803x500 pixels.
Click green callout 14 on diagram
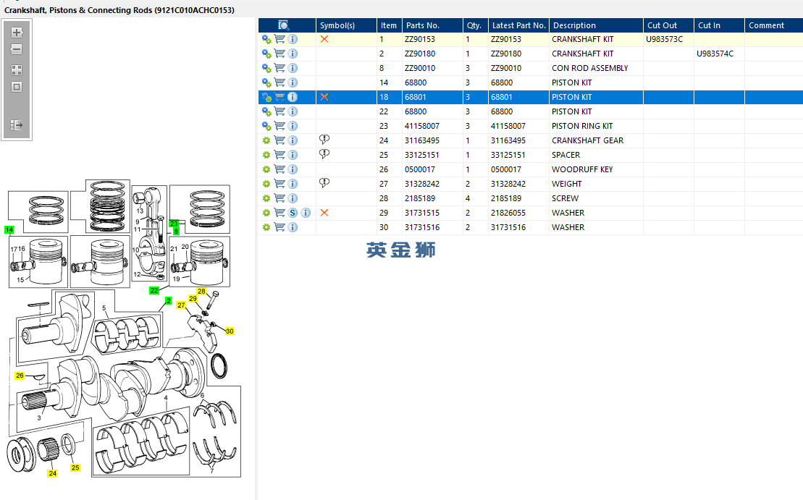pos(9,229)
